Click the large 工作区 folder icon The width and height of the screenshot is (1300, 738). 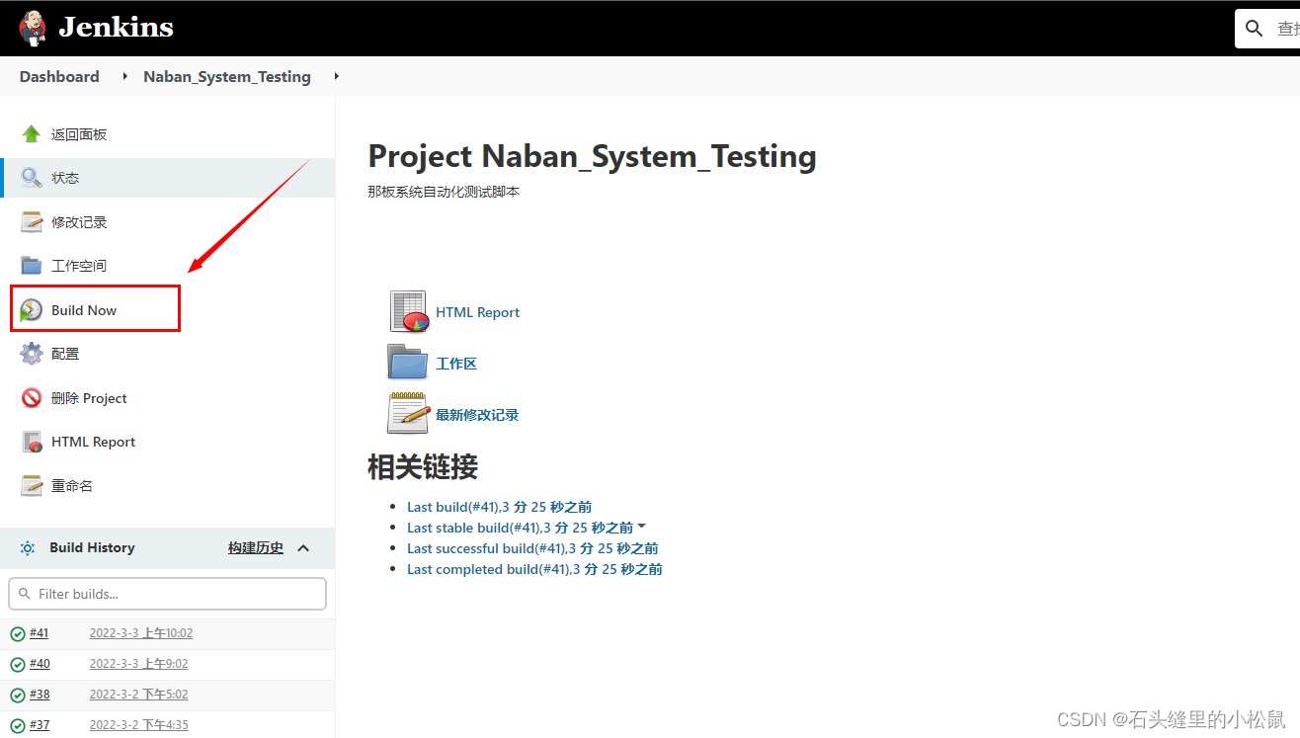click(x=407, y=362)
